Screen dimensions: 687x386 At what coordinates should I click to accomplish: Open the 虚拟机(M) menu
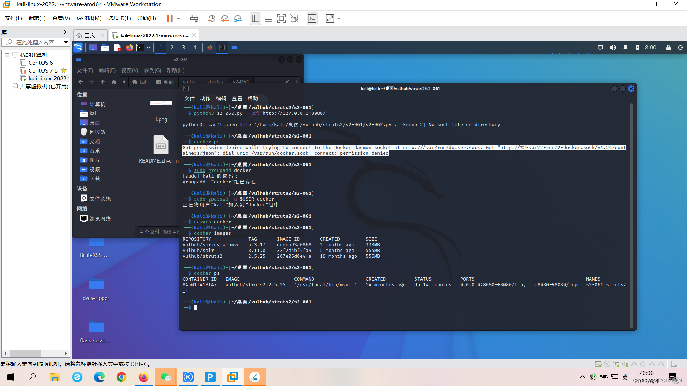tap(89, 18)
